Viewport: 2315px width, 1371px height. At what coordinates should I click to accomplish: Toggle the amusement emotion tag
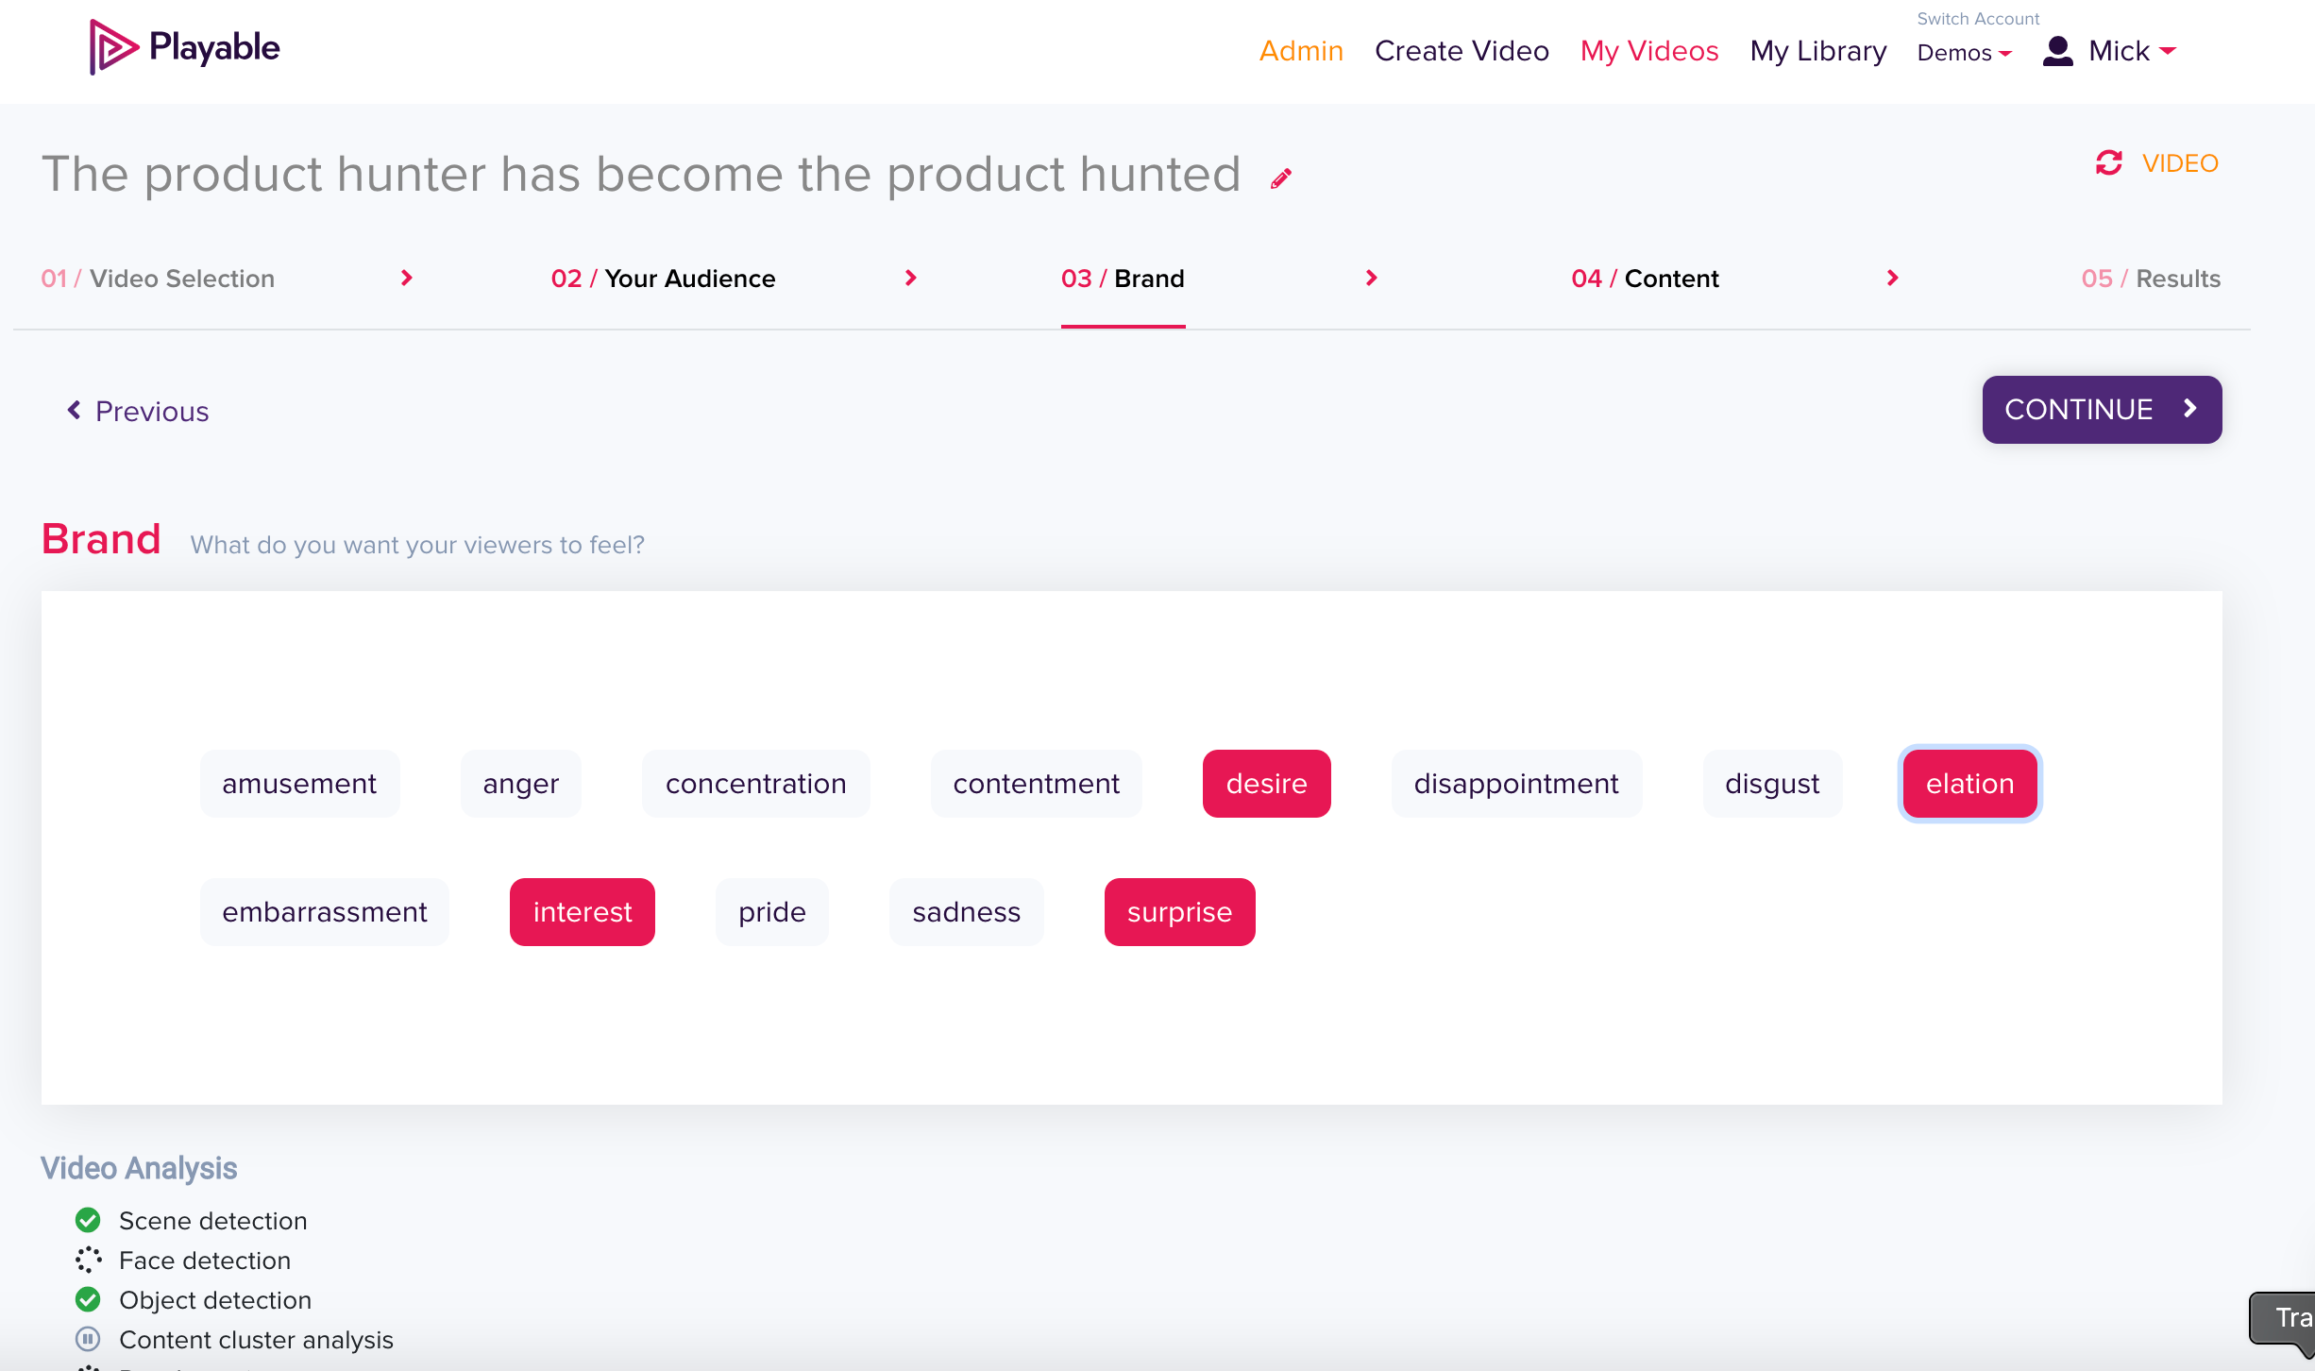pyautogui.click(x=299, y=784)
